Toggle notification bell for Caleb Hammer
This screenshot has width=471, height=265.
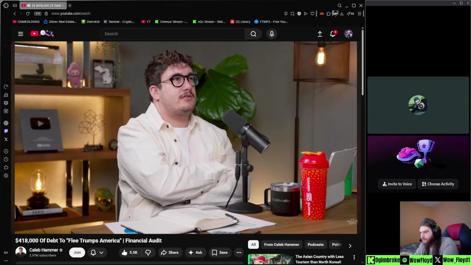[93, 252]
